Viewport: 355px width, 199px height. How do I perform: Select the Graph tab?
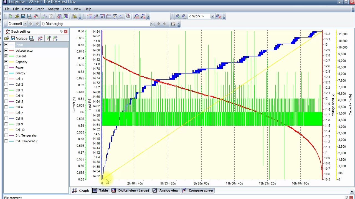[x=80, y=190]
